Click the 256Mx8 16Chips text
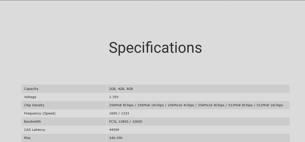This screenshot has height=142, width=305. click(150, 105)
